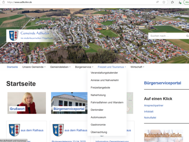Expand the Unsere Gemeinde menu
189x142 pixels.
click(34, 67)
